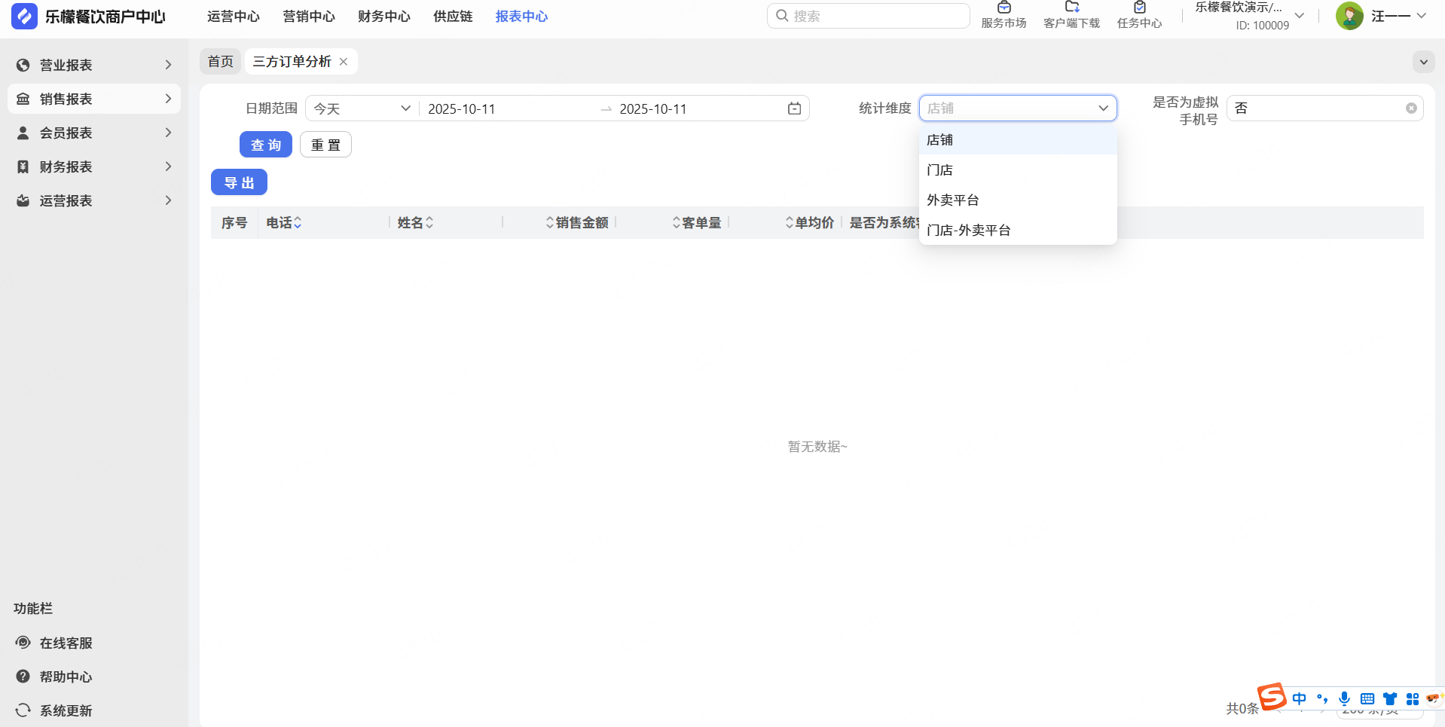Viewport: 1445px width, 727px height.
Task: Click the 导出 export button
Action: coord(239,182)
